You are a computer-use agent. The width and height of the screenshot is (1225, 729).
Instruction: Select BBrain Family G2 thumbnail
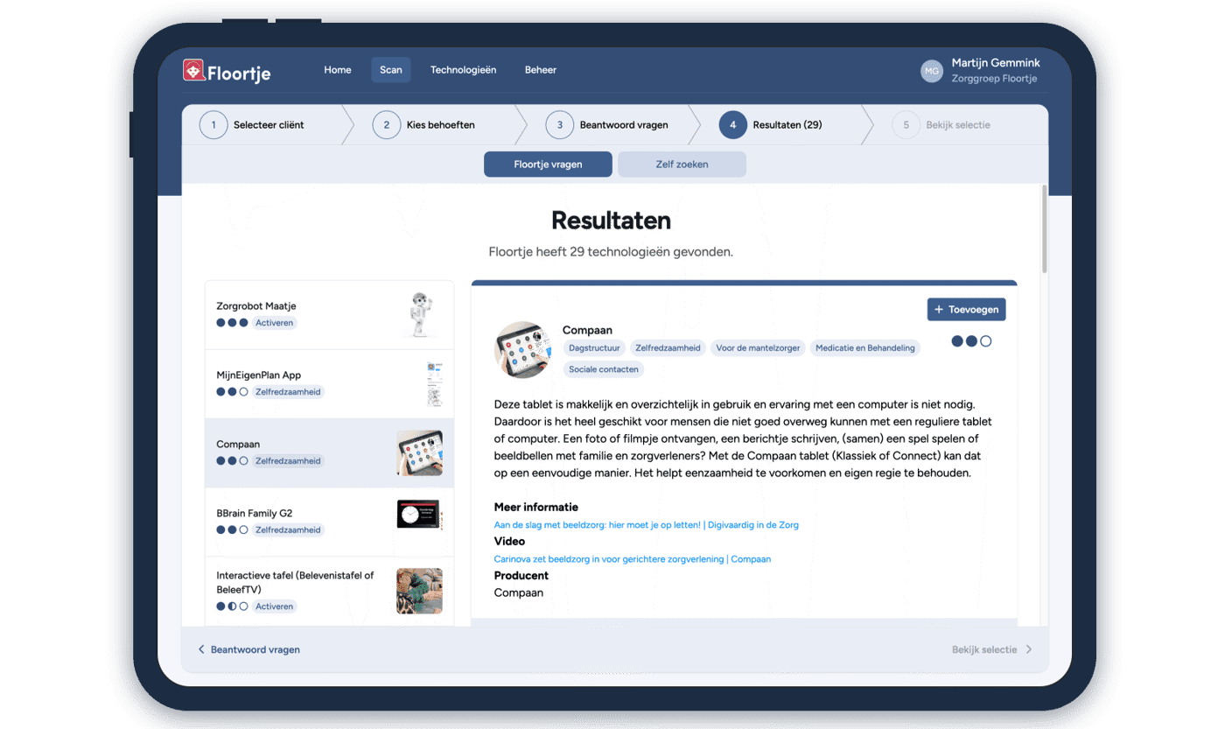[419, 515]
